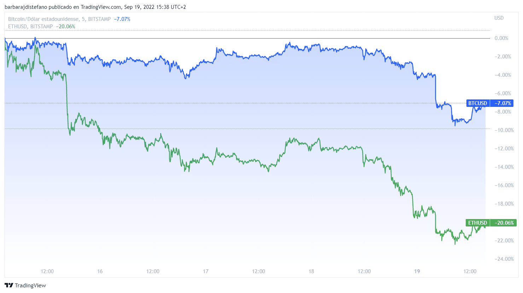
Task: Select the green ETHUSD price label
Action: pyautogui.click(x=478, y=223)
